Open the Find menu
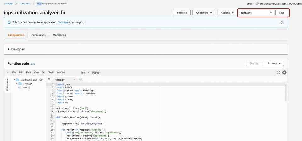This screenshot has height=141, width=302. click(x=29, y=73)
